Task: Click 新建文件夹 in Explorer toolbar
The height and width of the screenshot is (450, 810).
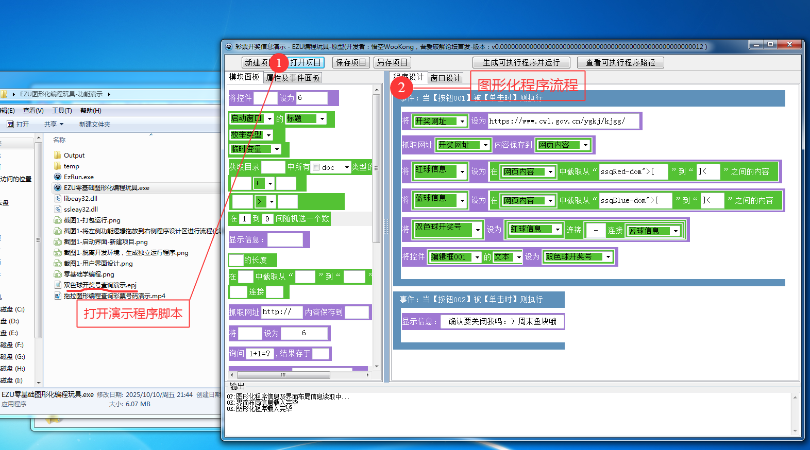Action: 94,124
